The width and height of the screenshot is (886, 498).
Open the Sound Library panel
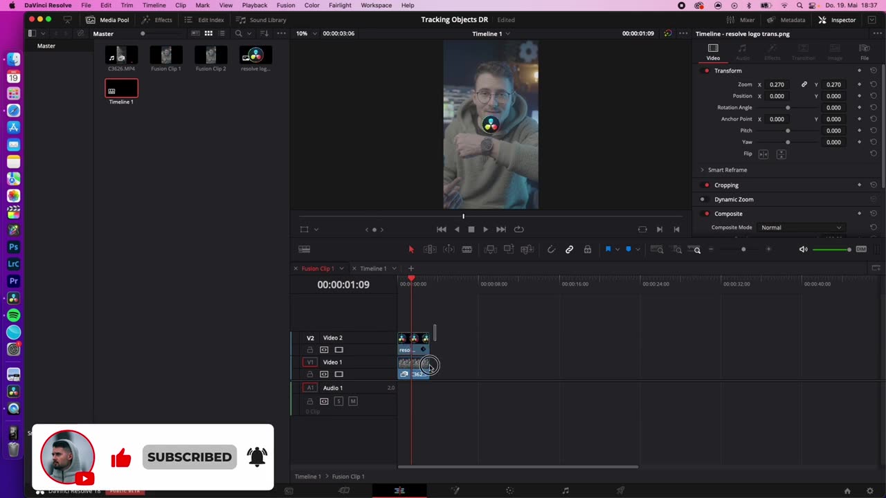(x=261, y=20)
